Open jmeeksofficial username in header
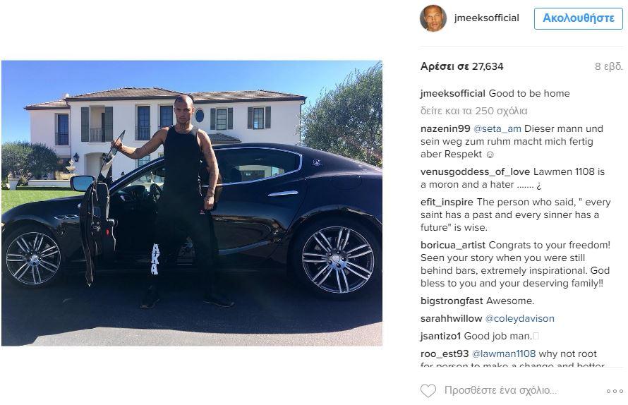628x405 pixels. tap(486, 18)
